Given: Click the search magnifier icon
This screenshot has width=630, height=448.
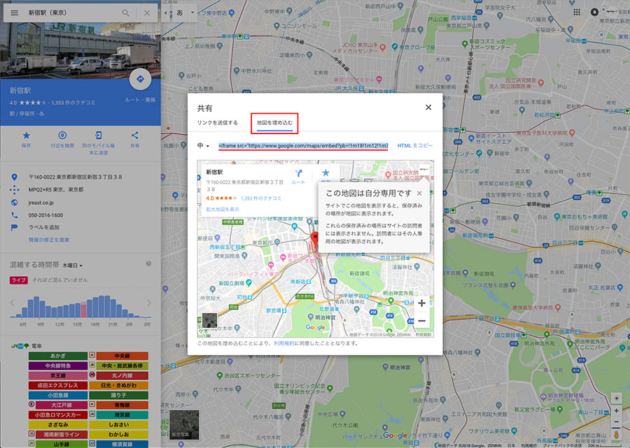Looking at the screenshot, I should pos(125,13).
